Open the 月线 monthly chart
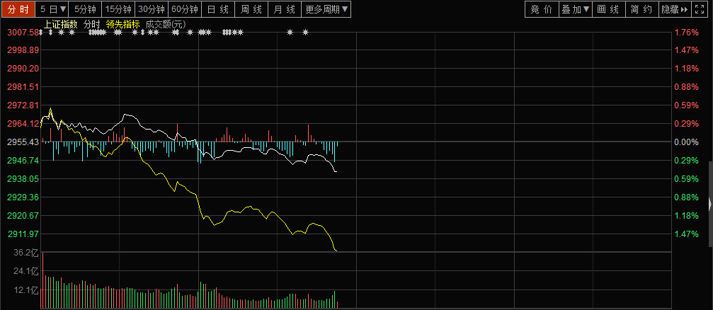Viewport: 713px width, 310px height. pyautogui.click(x=285, y=9)
